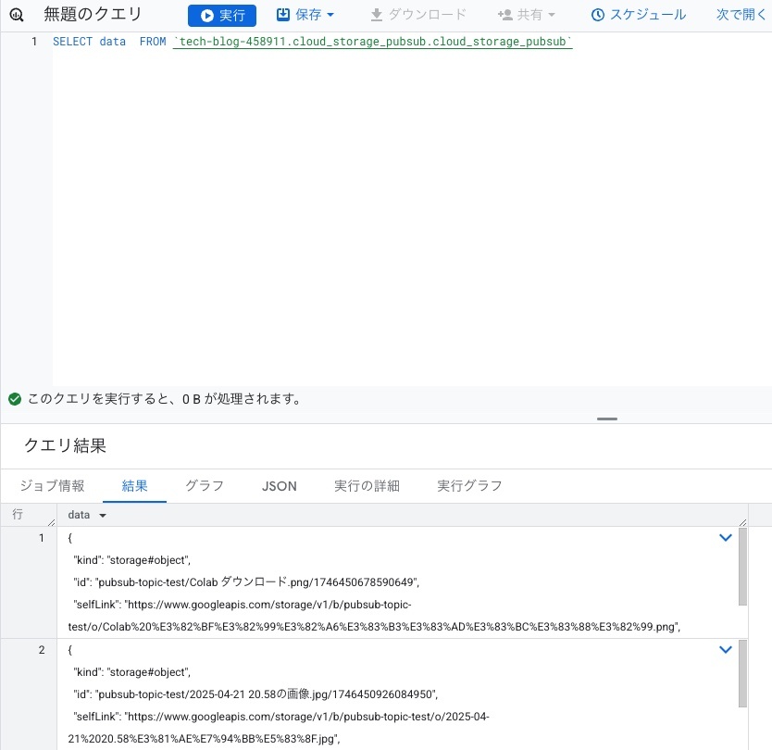Click the pane divider handle above results
772x750 pixels.
[607, 419]
